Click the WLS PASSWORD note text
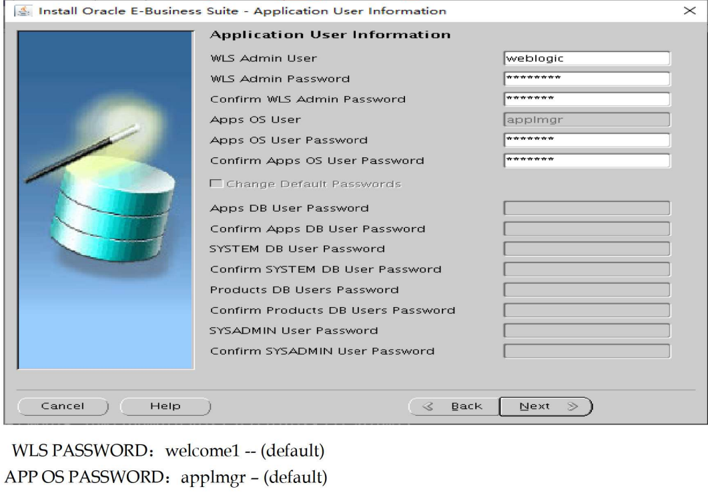This screenshot has width=708, height=493. [x=168, y=450]
